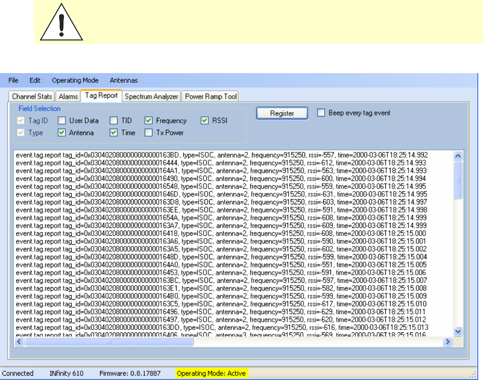The image size is (483, 380).
Task: Toggle the Tag ID checkbox
Action: [21, 120]
